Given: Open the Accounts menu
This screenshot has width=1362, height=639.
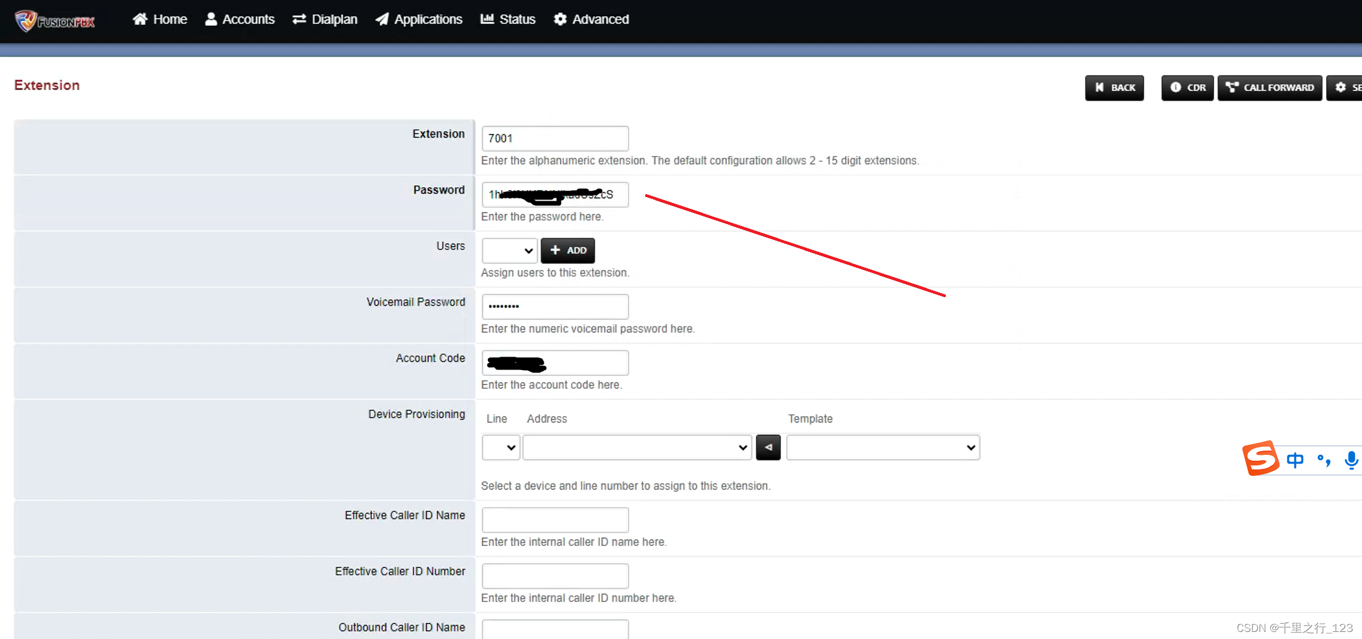Looking at the screenshot, I should (240, 19).
